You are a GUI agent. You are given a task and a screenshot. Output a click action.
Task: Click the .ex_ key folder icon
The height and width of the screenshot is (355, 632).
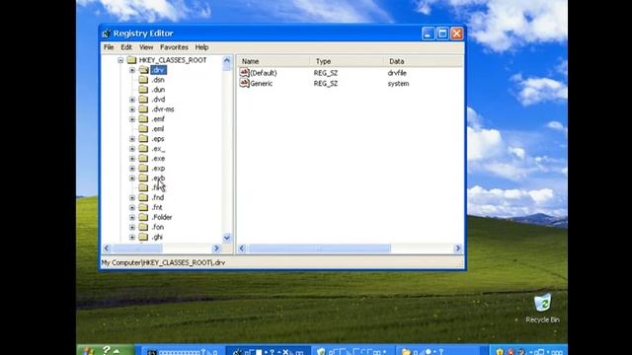[x=143, y=149]
